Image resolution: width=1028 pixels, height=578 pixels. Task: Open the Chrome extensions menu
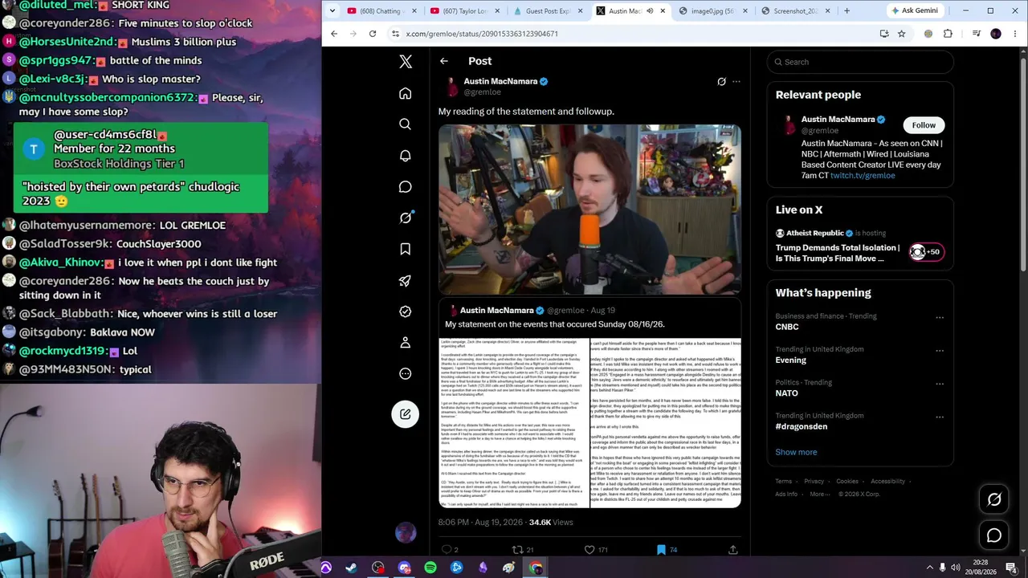pyautogui.click(x=948, y=34)
